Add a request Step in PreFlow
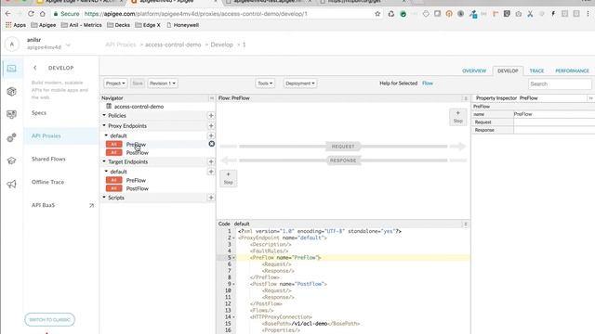 [458, 117]
